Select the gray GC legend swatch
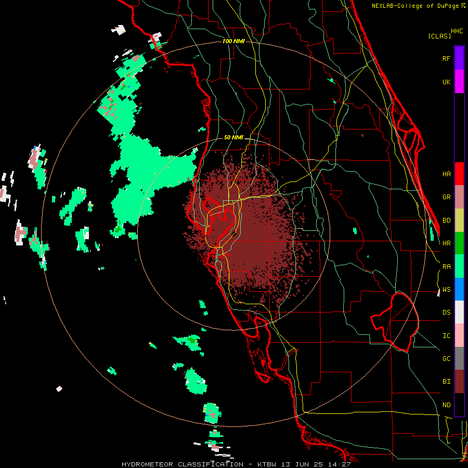This screenshot has height=468, width=468. coord(459,358)
